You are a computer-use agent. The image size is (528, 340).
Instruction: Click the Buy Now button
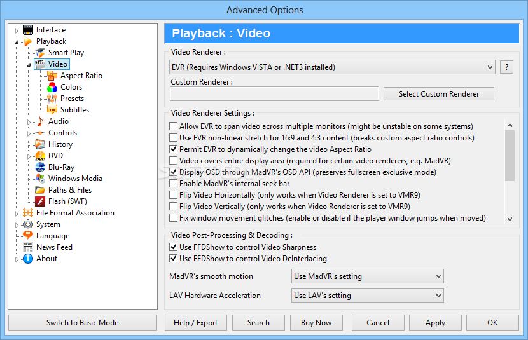(316, 323)
